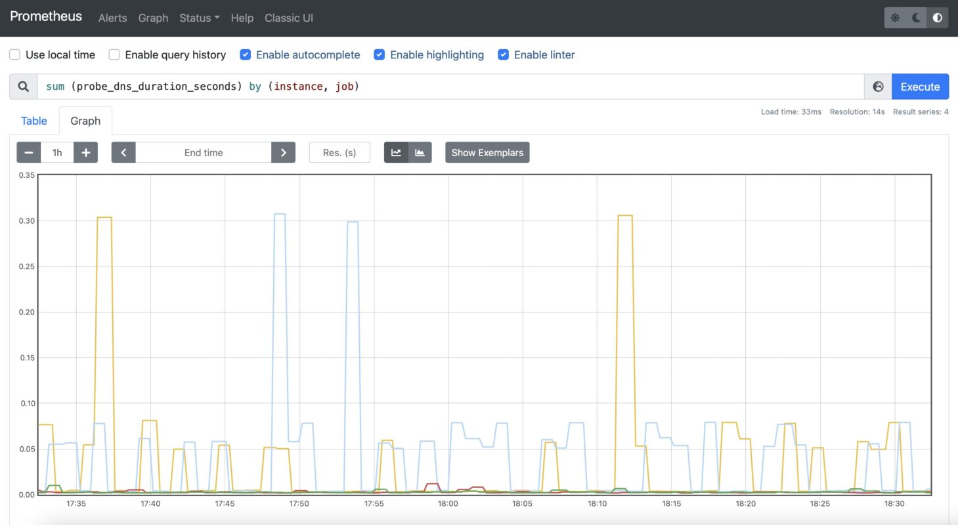Enable the Use local time checkbox

14,54
